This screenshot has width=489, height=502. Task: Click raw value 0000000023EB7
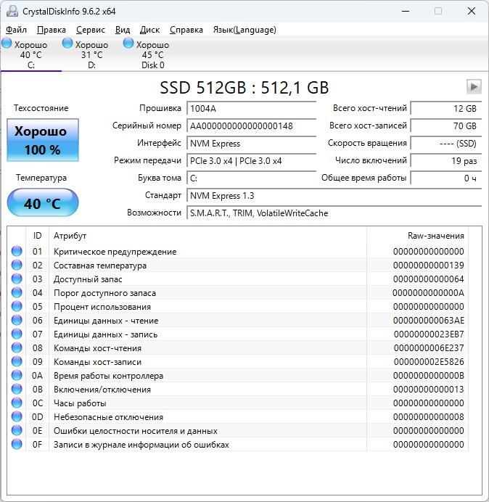429,334
